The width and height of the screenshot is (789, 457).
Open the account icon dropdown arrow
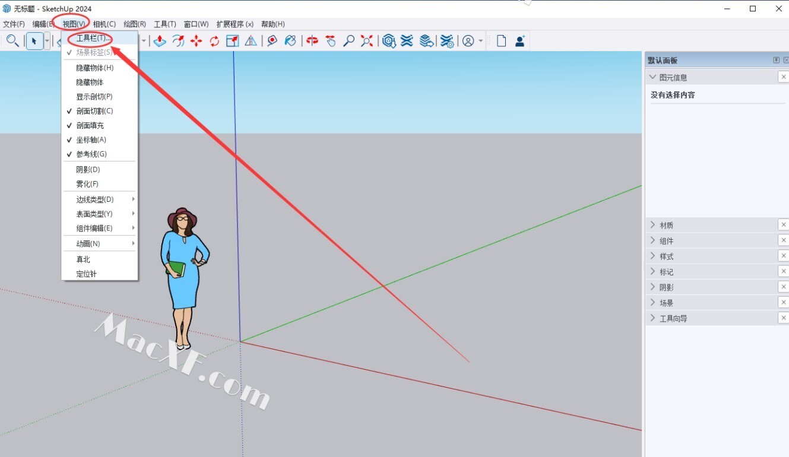coord(480,41)
